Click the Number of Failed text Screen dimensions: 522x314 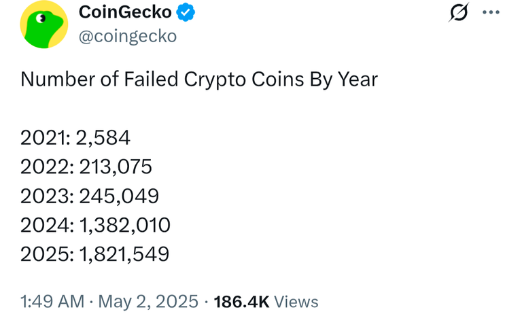99,80
